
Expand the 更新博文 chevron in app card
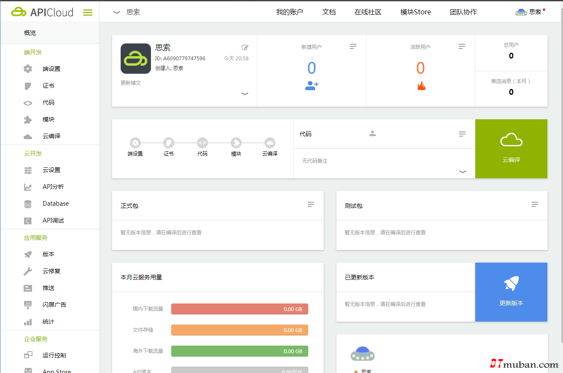click(x=245, y=94)
